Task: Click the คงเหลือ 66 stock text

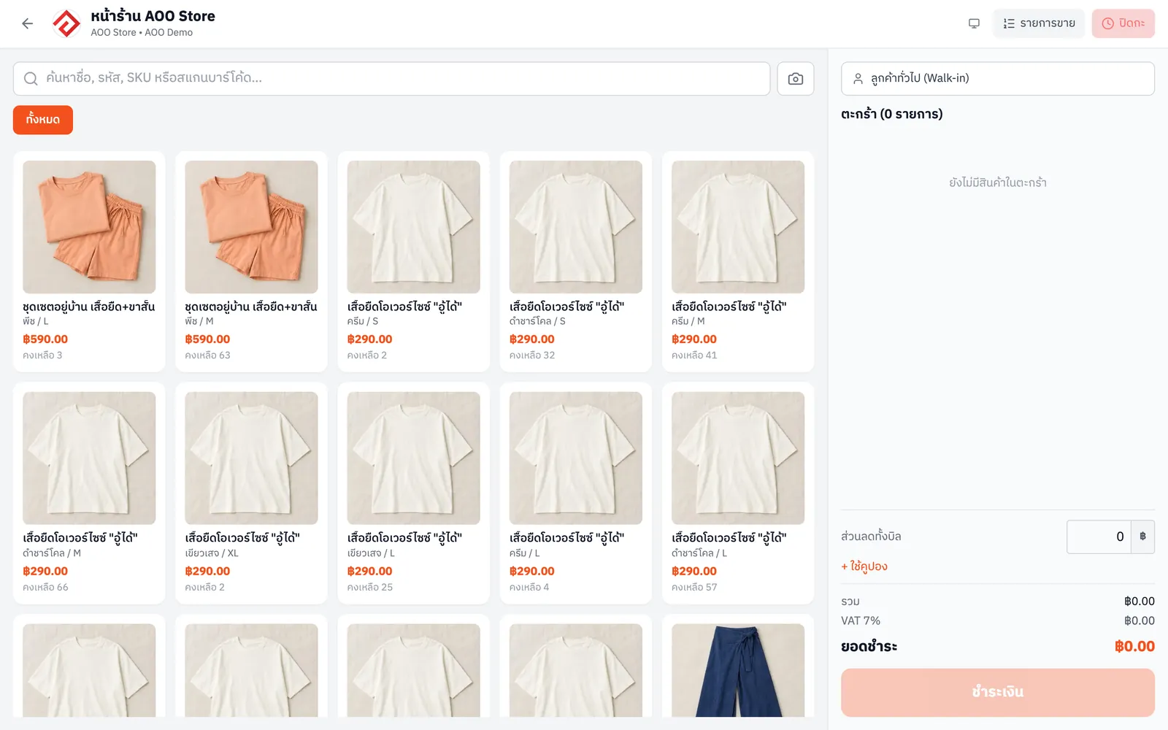Action: 45,588
